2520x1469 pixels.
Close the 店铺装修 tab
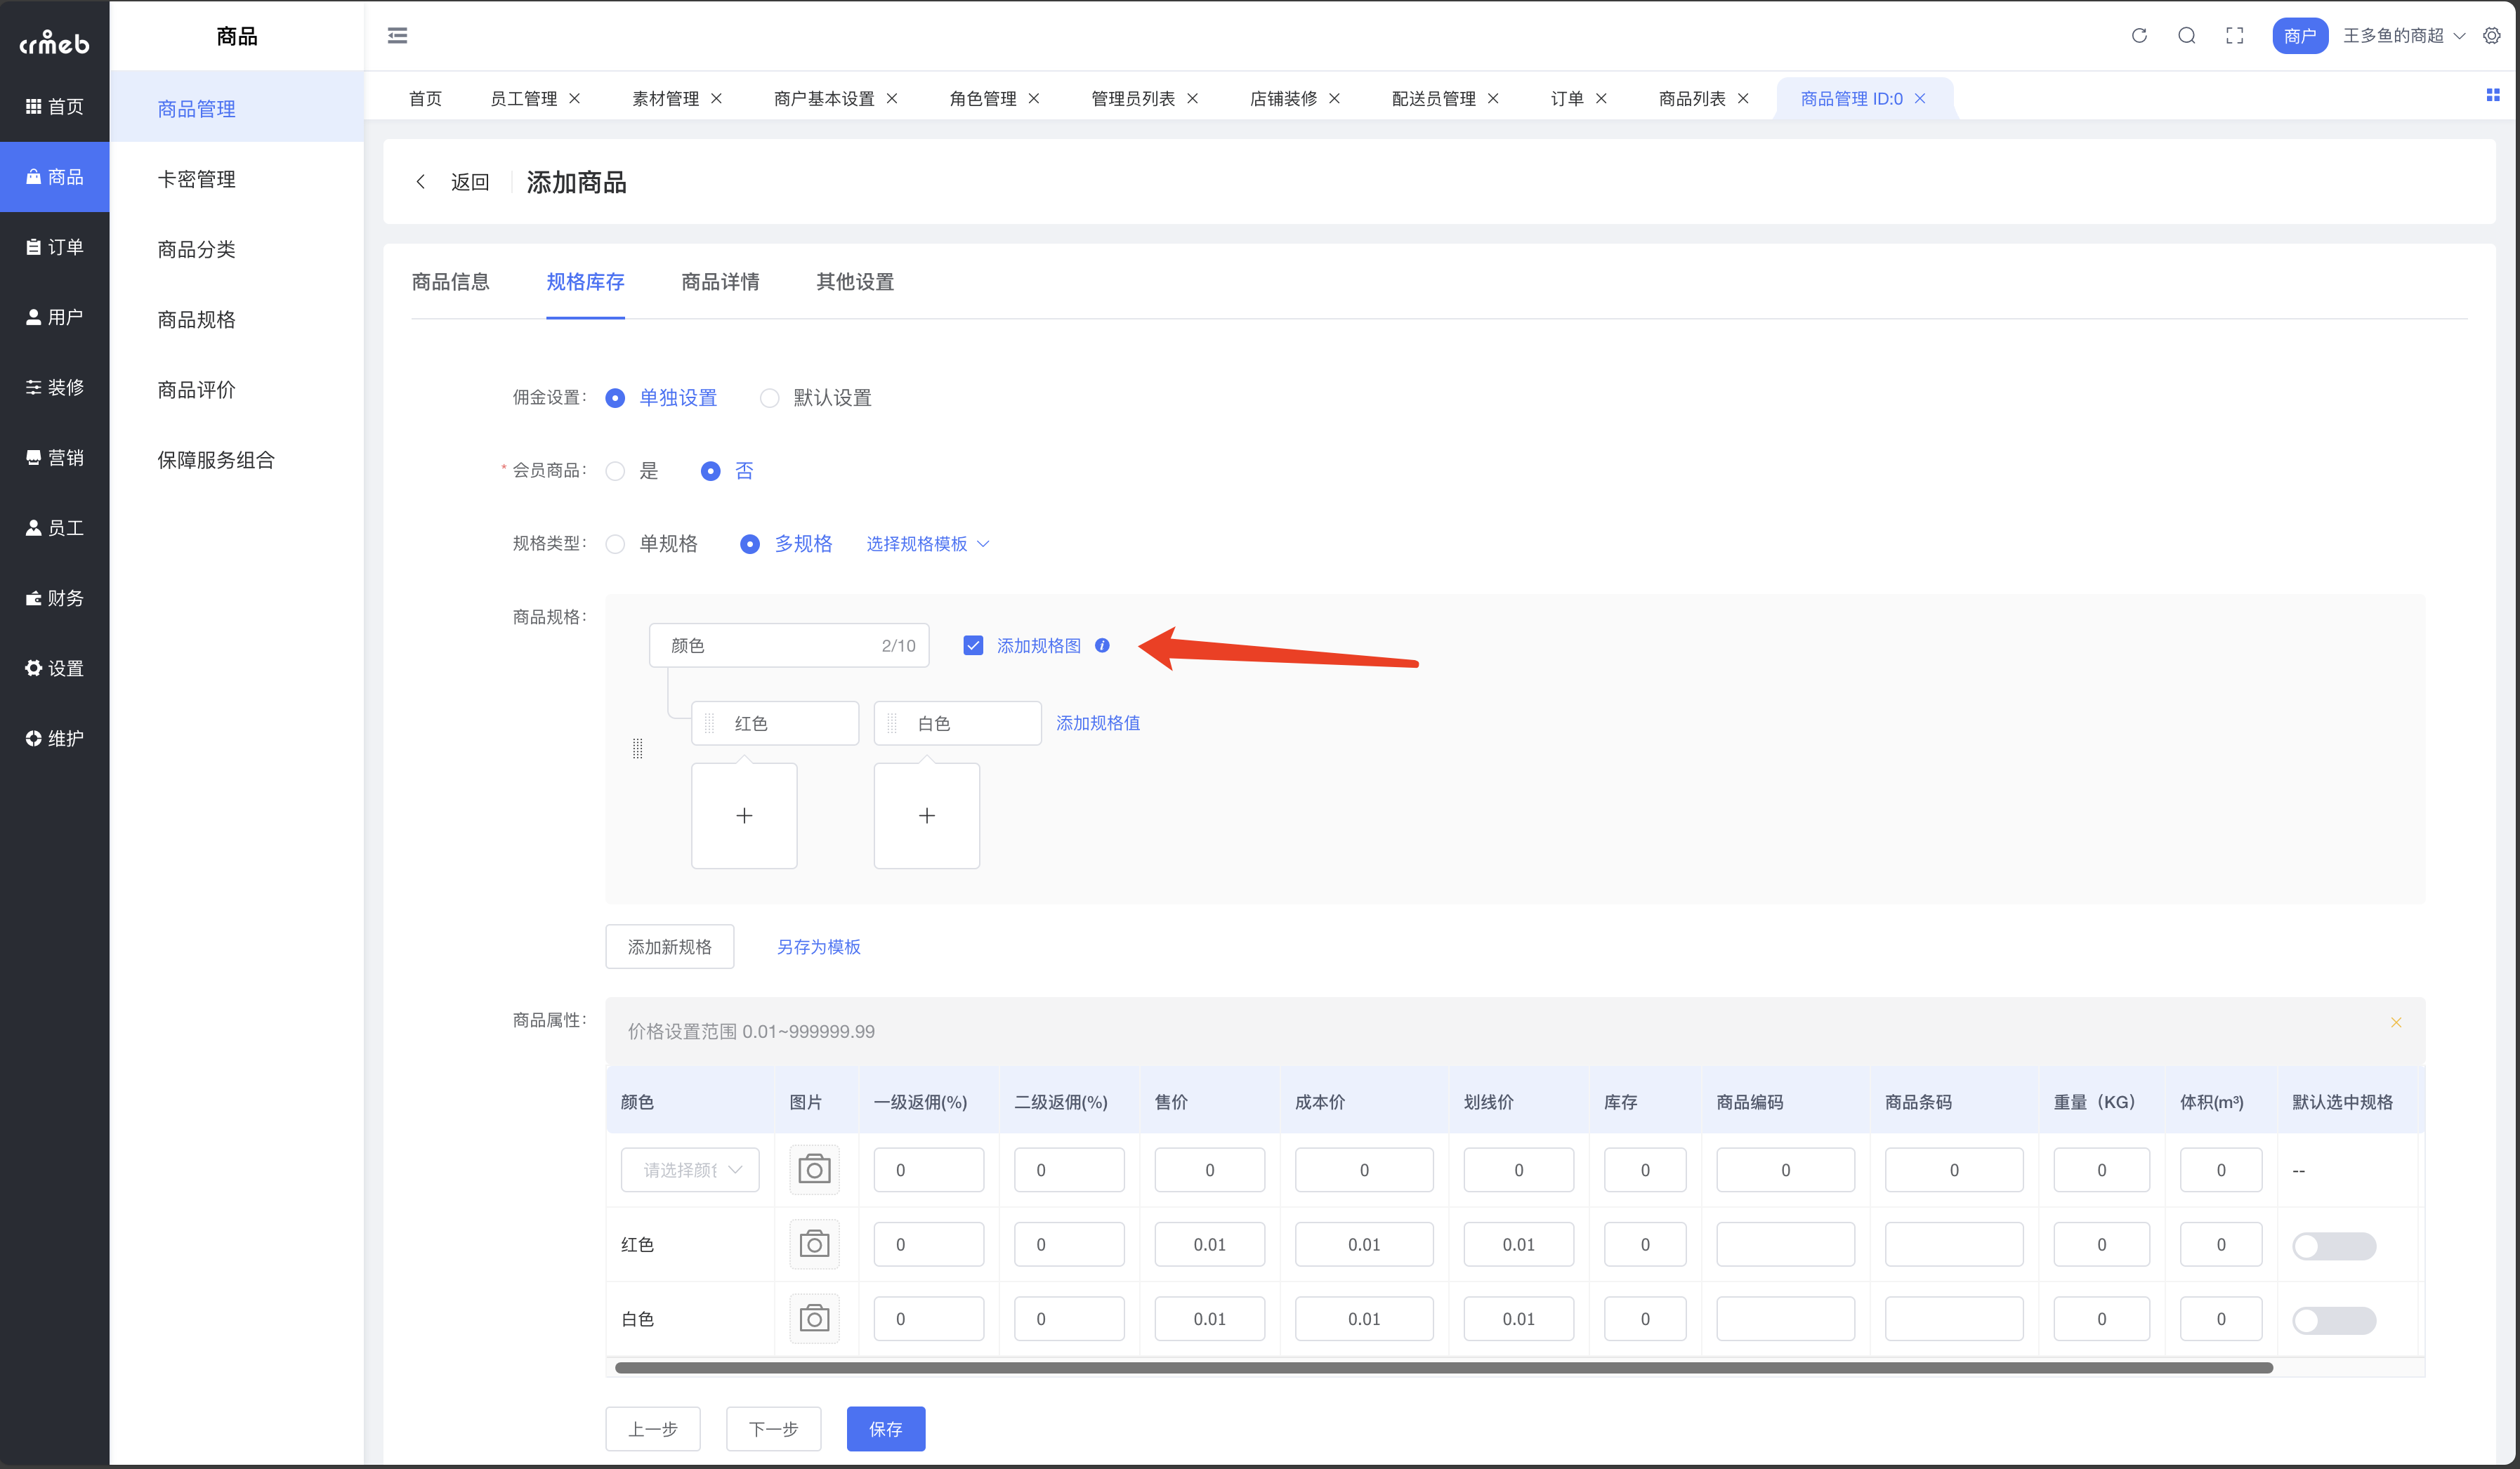coord(1334,98)
